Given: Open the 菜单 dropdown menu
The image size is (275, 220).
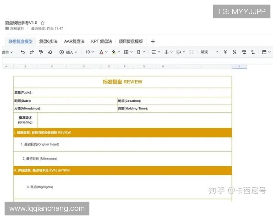Looking at the screenshot, I should 7,52.
